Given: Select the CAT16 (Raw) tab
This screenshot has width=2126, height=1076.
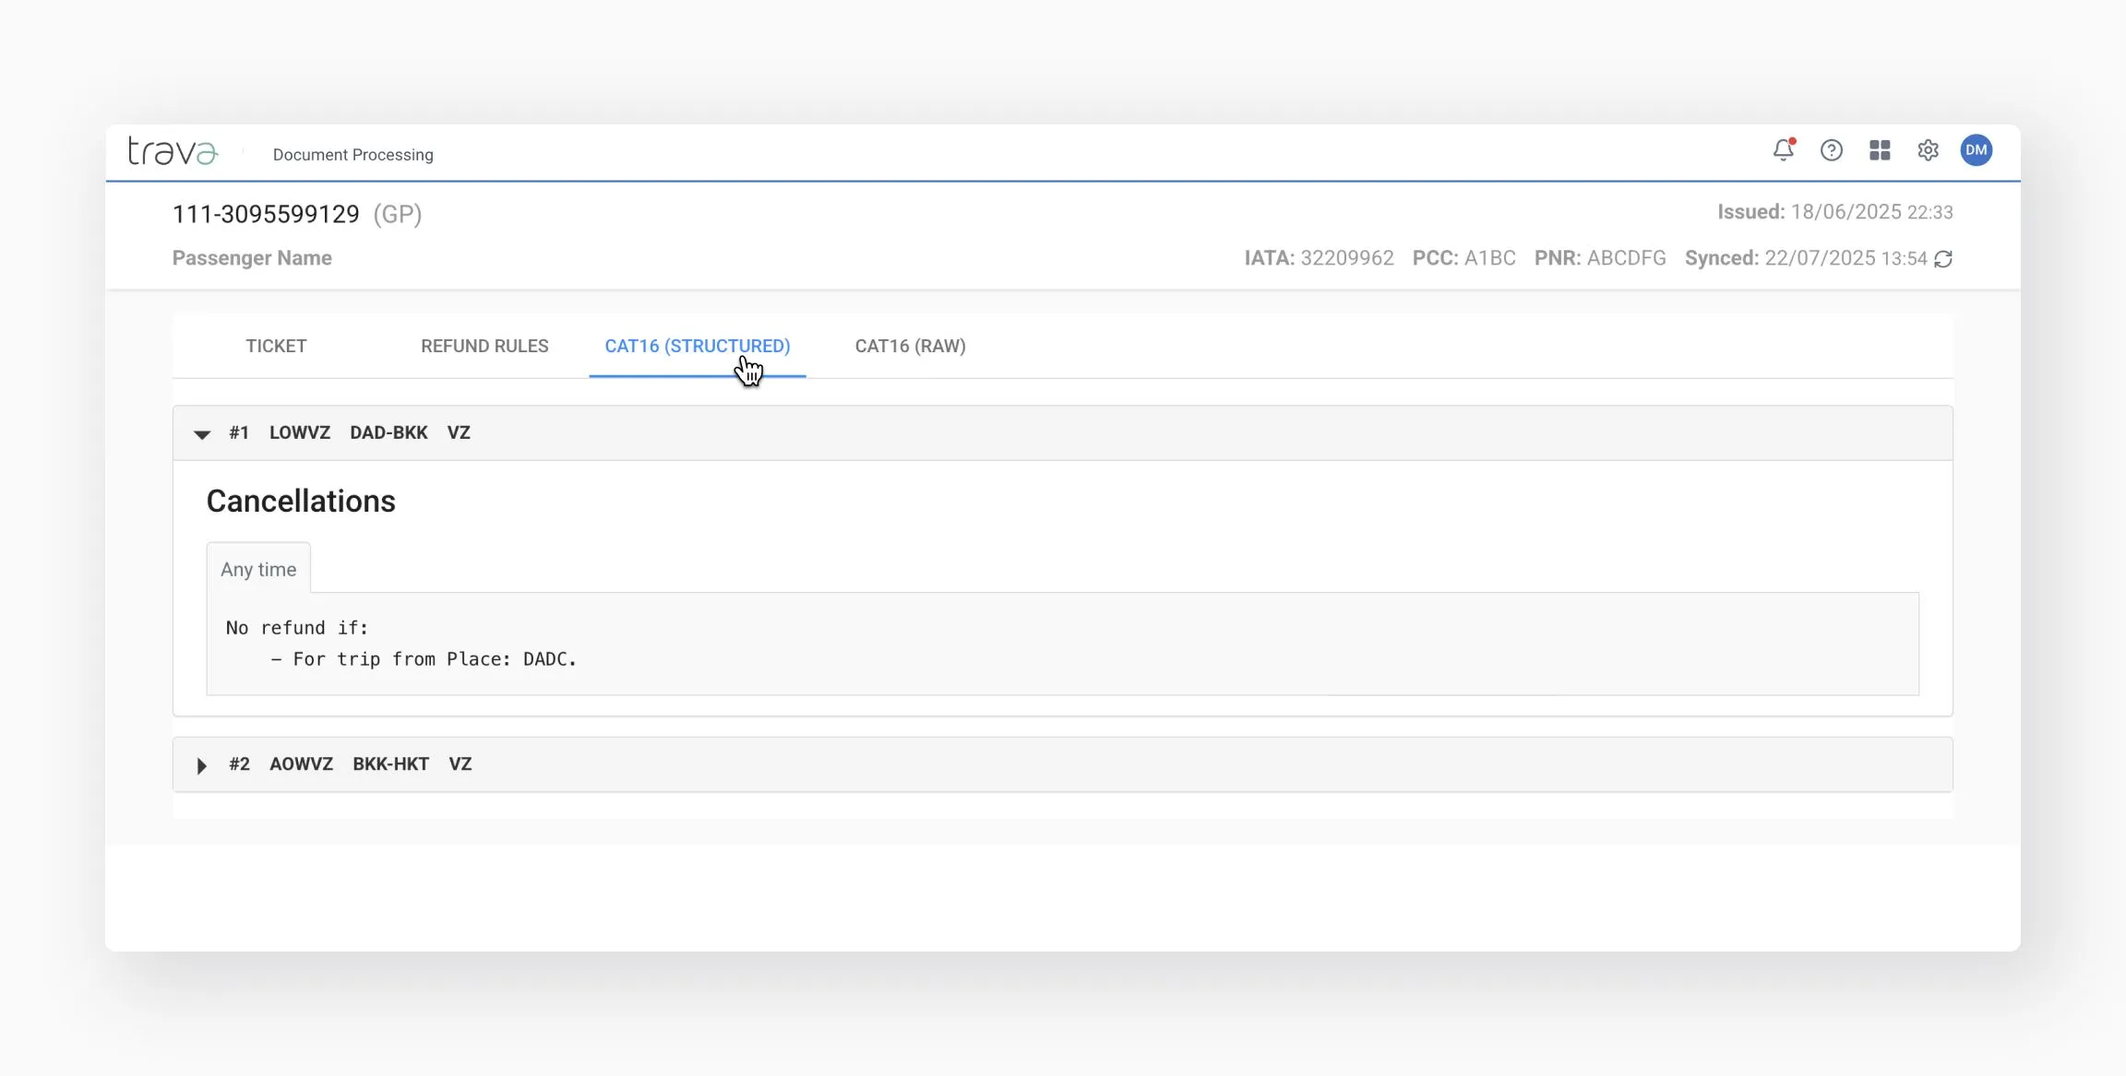Looking at the screenshot, I should (910, 346).
